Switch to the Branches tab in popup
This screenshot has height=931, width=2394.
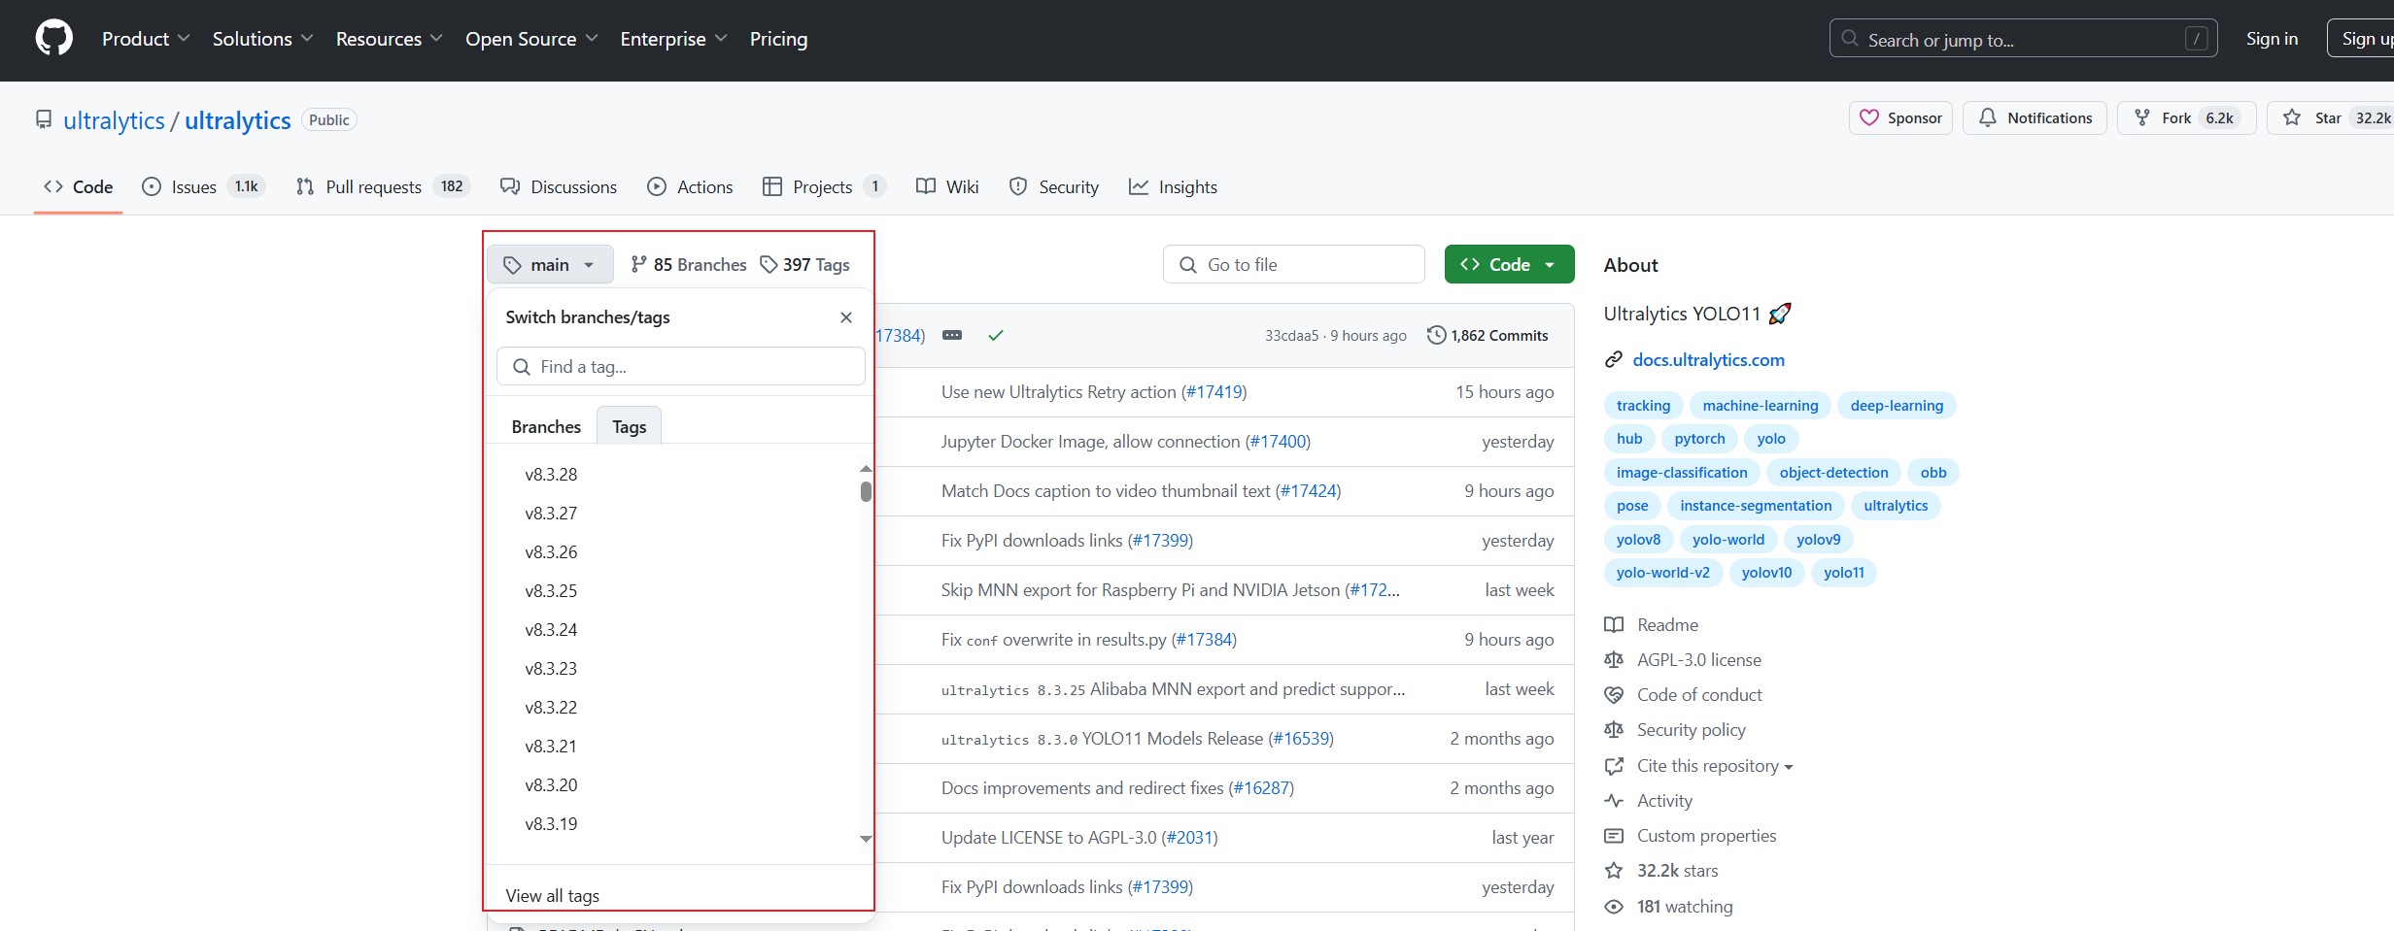point(546,426)
